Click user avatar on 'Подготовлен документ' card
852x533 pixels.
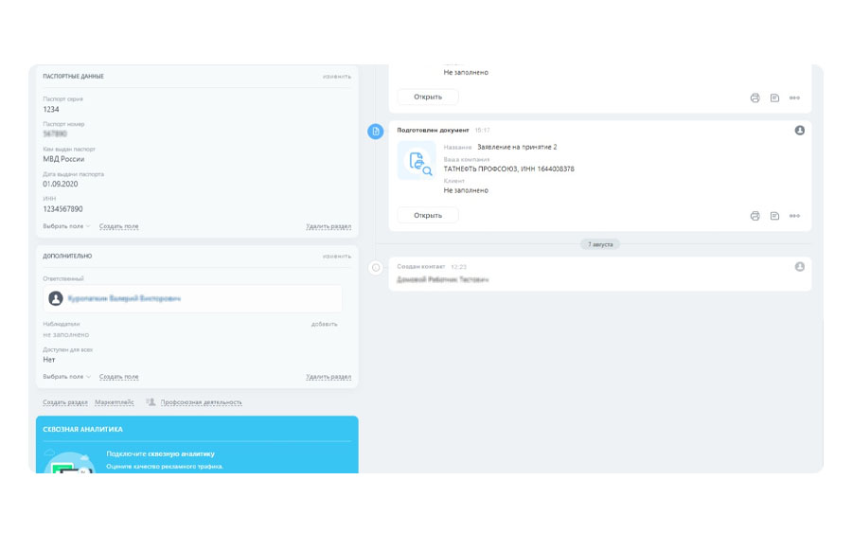(800, 131)
